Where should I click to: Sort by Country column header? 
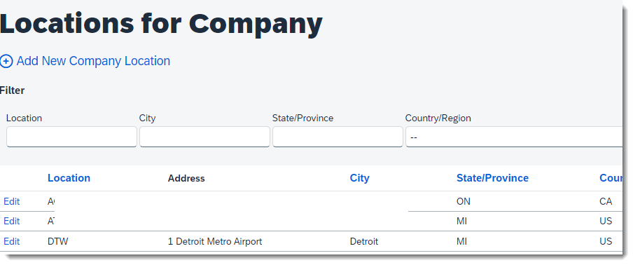tap(611, 178)
